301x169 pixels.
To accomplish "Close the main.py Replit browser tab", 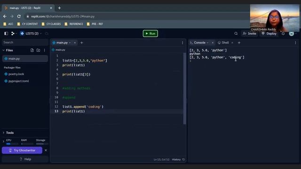I will coord(51,8).
